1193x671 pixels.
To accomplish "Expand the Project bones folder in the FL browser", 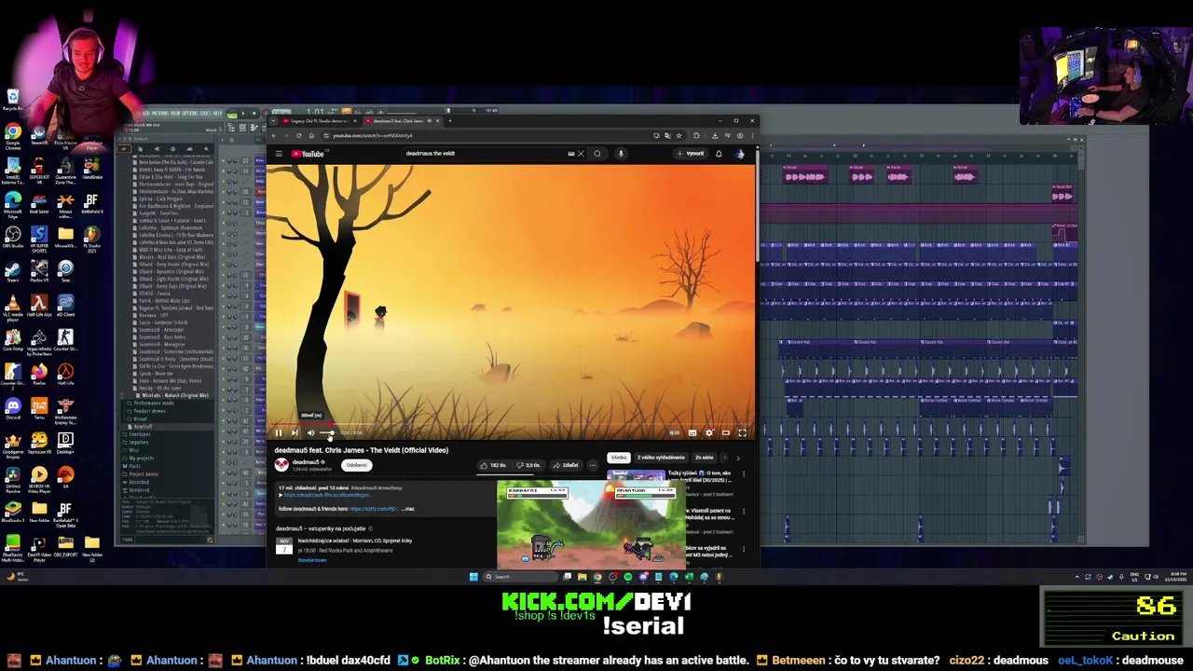I will (144, 474).
